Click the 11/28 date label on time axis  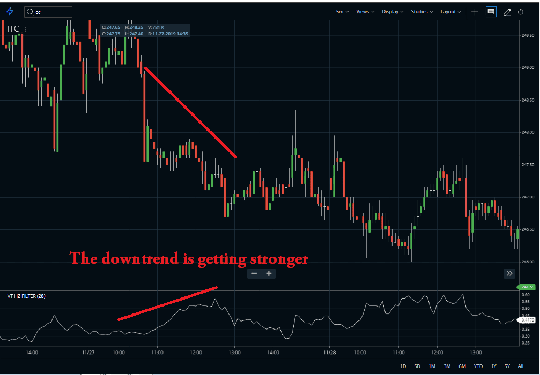coord(330,353)
